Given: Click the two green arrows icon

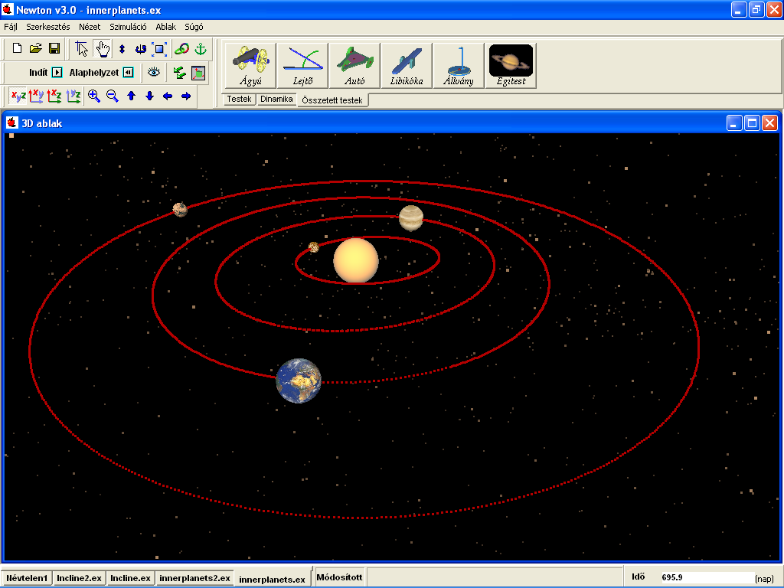Looking at the screenshot, I should [179, 73].
